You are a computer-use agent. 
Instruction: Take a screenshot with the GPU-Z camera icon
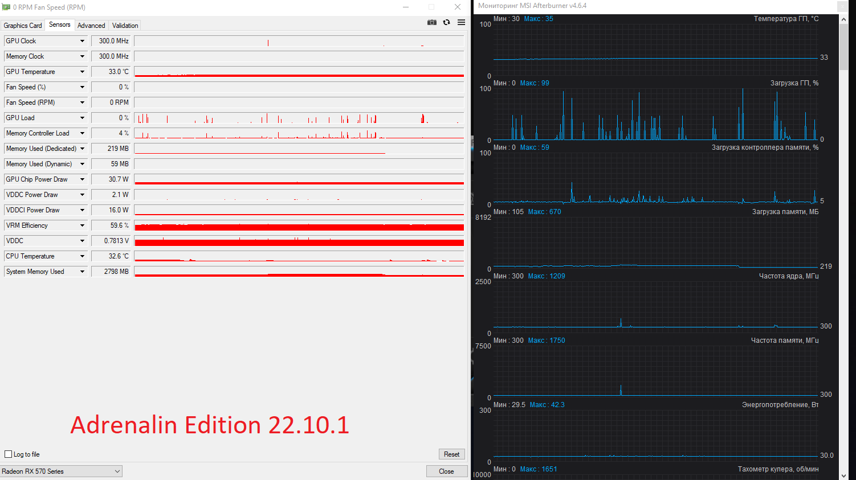click(432, 22)
